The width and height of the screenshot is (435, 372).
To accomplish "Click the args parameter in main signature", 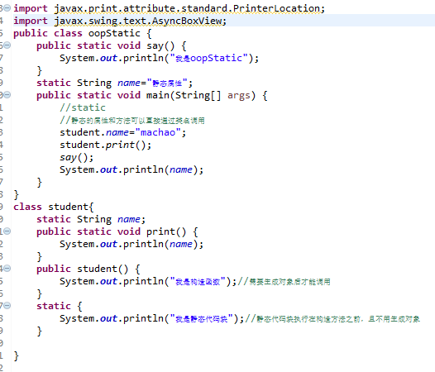I will [x=238, y=95].
